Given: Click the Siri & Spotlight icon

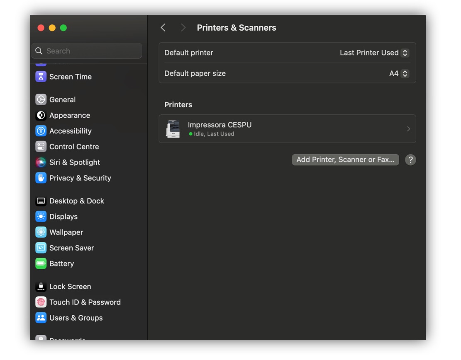Looking at the screenshot, I should (41, 162).
